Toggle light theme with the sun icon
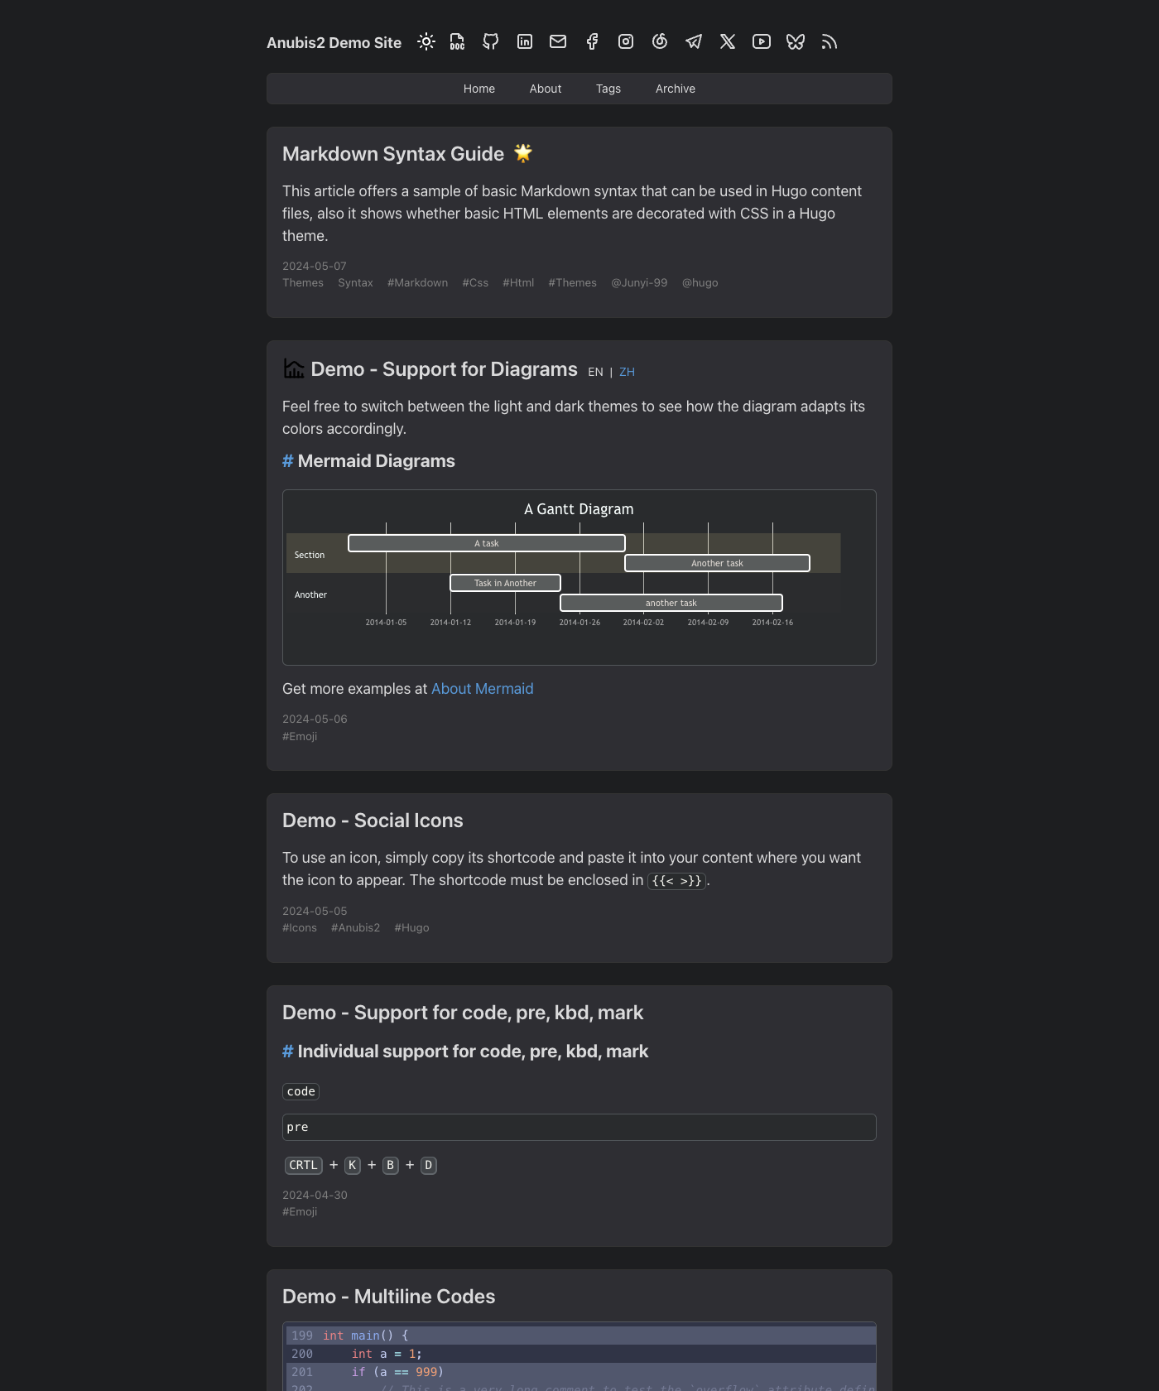1159x1391 pixels. pos(426,41)
